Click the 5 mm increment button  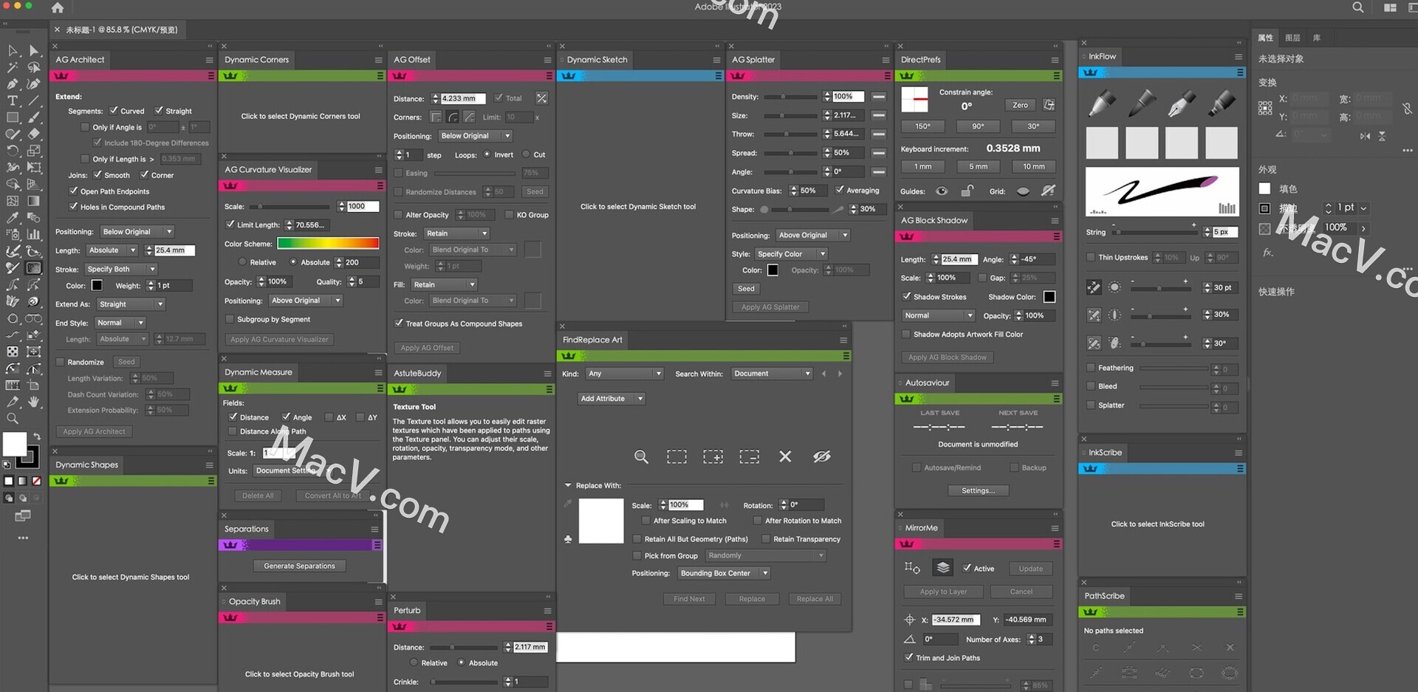click(x=978, y=167)
